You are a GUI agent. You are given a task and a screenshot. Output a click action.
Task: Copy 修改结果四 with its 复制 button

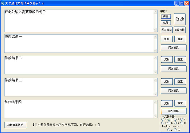point(167,104)
